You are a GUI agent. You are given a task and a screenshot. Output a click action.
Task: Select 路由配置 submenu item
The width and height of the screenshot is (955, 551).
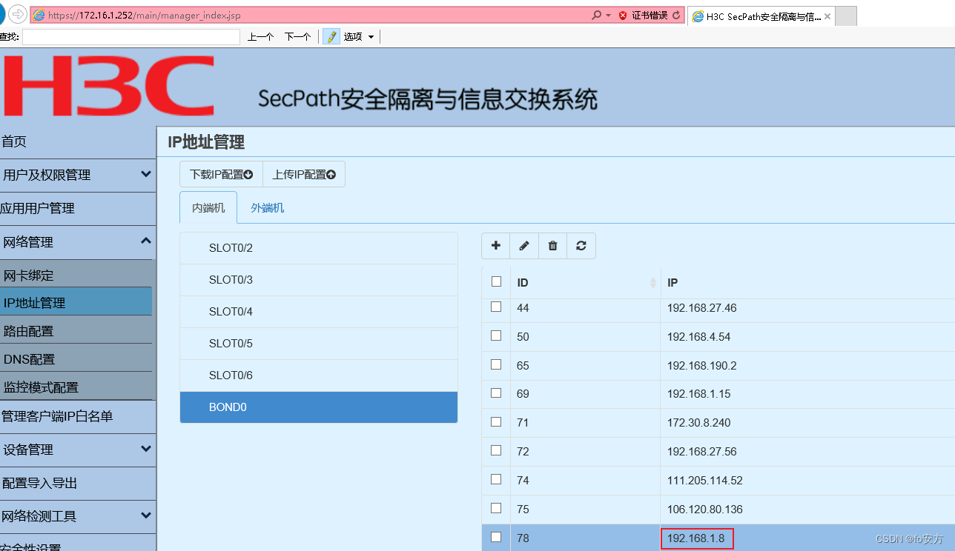pos(76,331)
